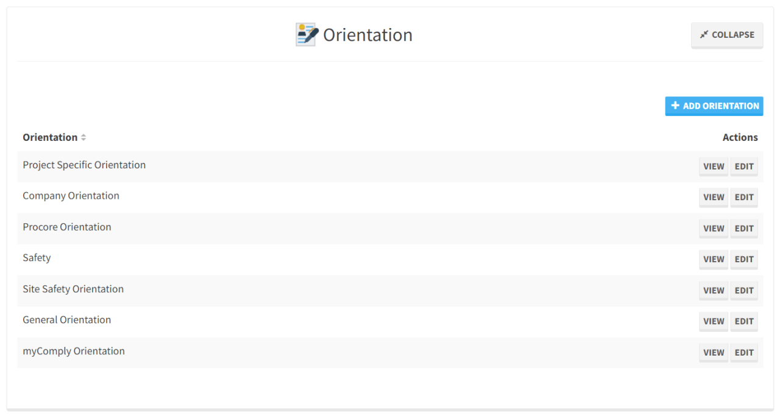View the General Orientation

click(713, 321)
